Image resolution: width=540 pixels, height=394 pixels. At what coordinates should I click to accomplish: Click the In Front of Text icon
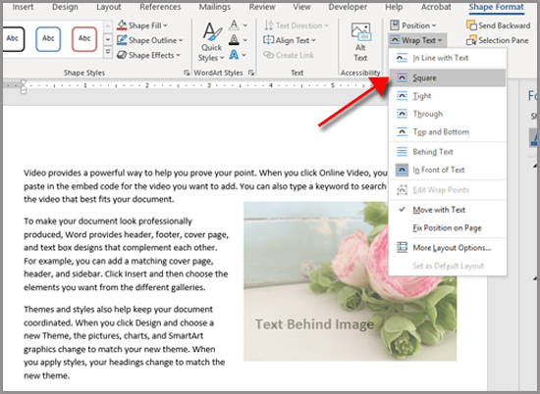pyautogui.click(x=402, y=170)
